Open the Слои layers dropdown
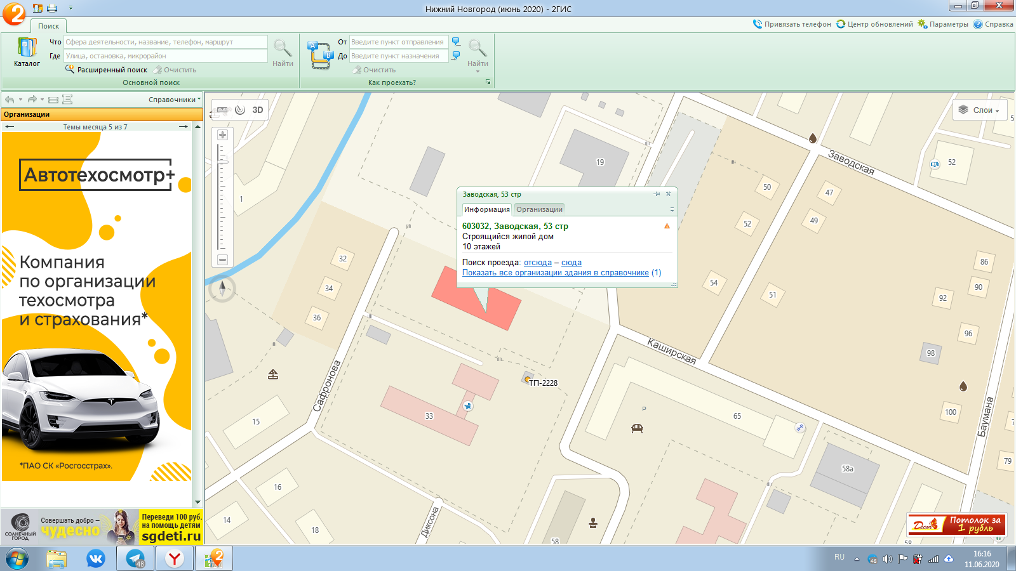1016x571 pixels. [980, 110]
